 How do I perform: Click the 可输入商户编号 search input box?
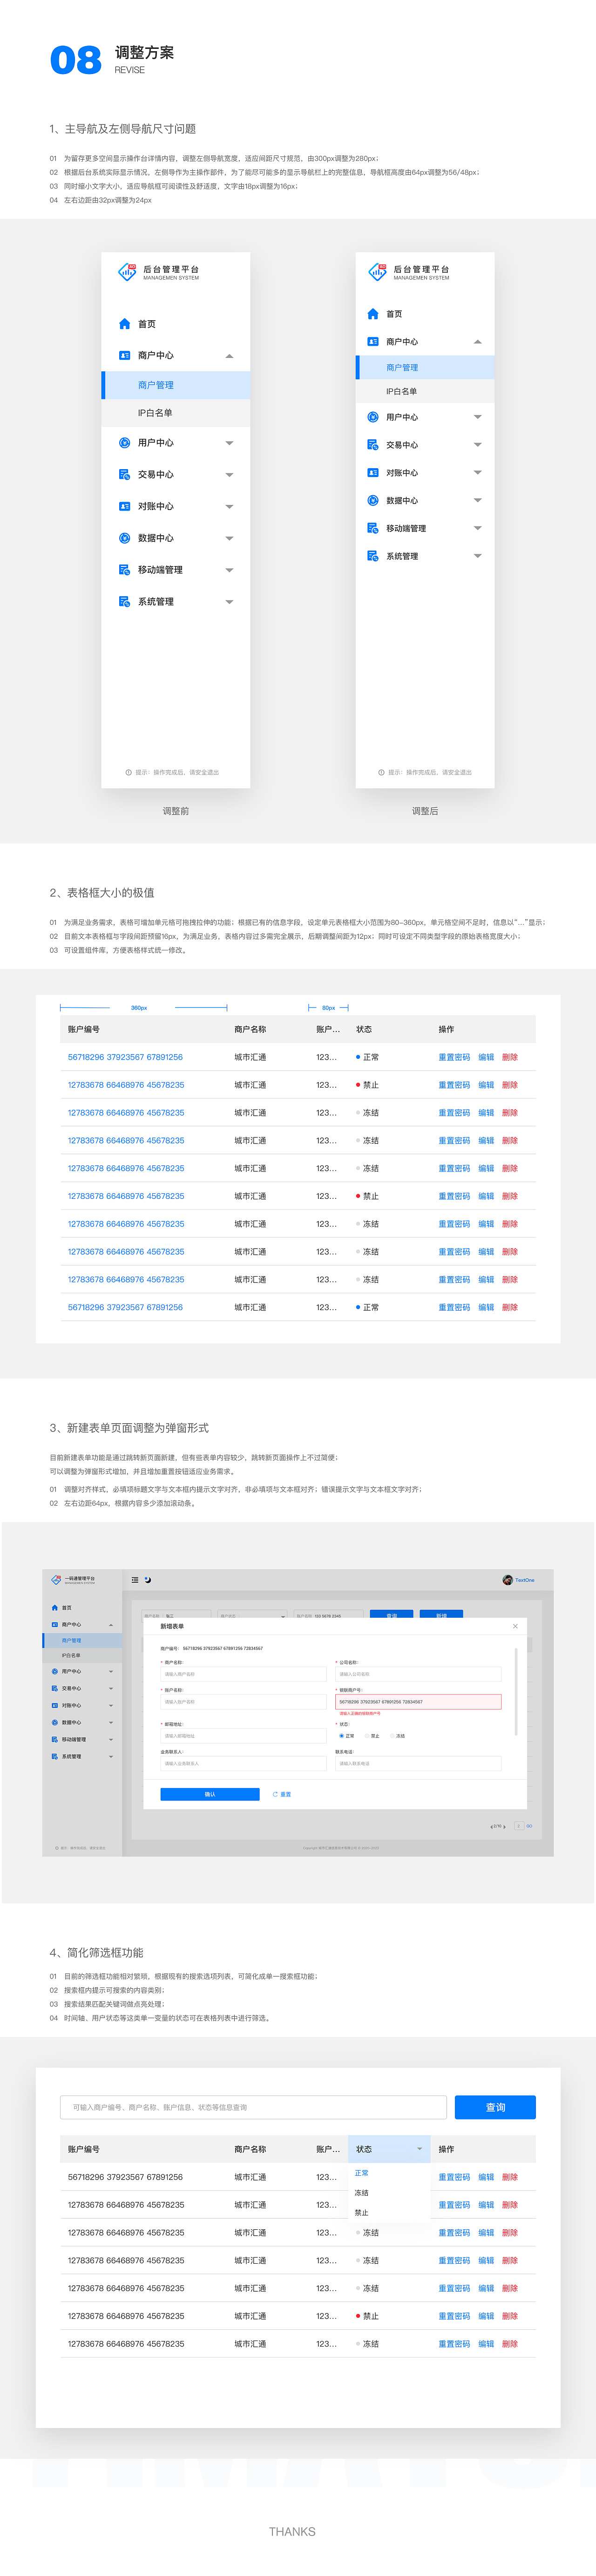tap(253, 2107)
